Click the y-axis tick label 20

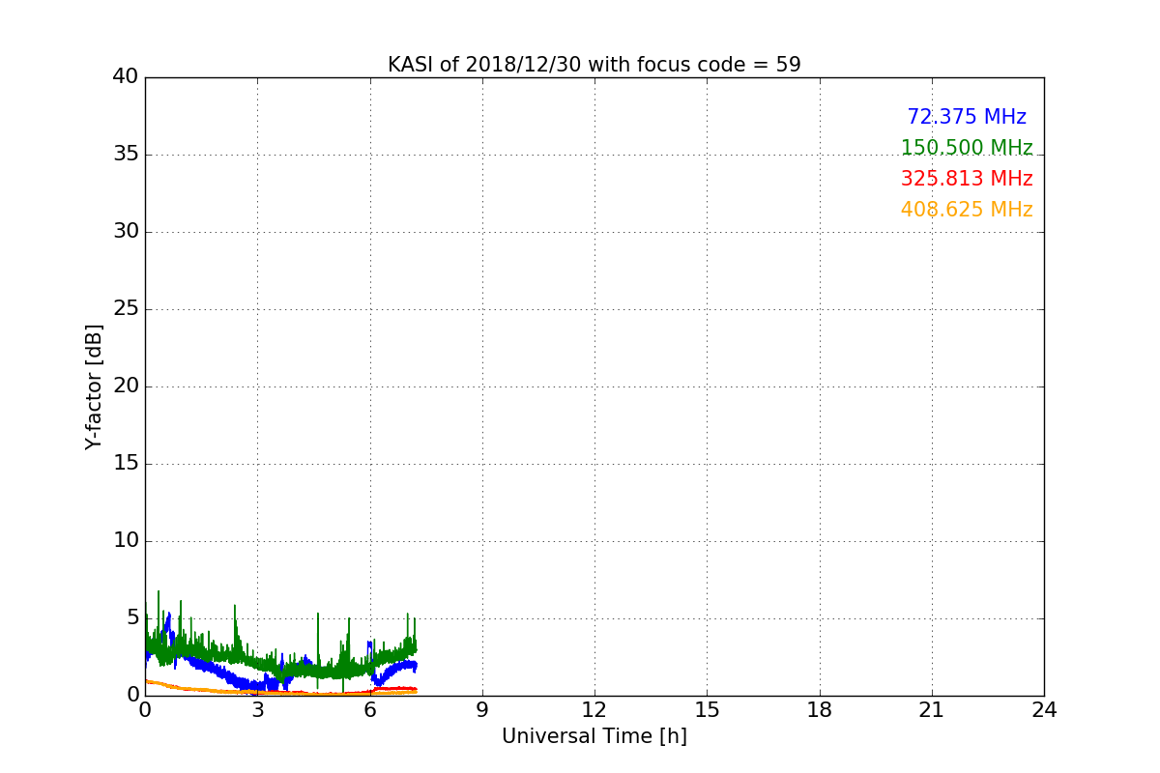(126, 386)
